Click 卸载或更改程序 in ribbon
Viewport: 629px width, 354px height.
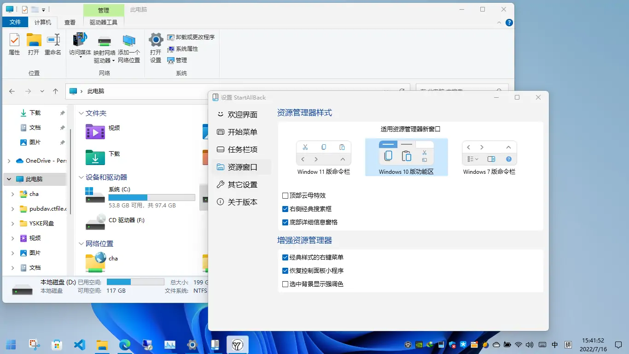(x=191, y=37)
